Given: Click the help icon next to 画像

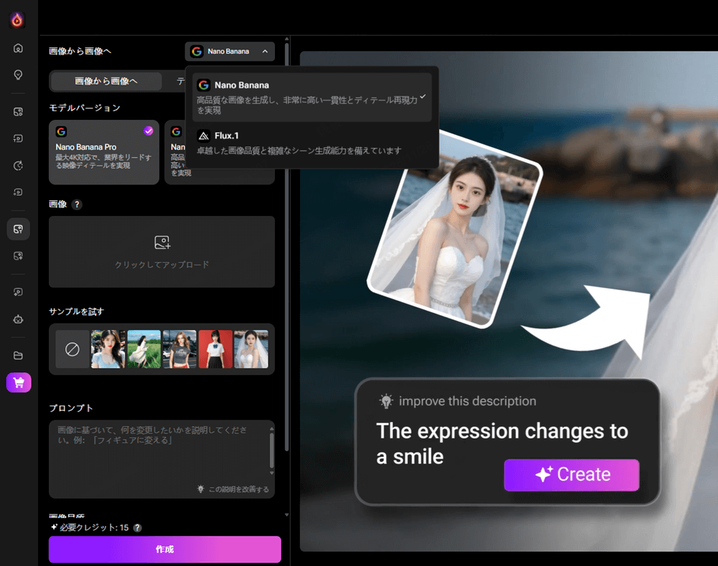Looking at the screenshot, I should tap(77, 204).
